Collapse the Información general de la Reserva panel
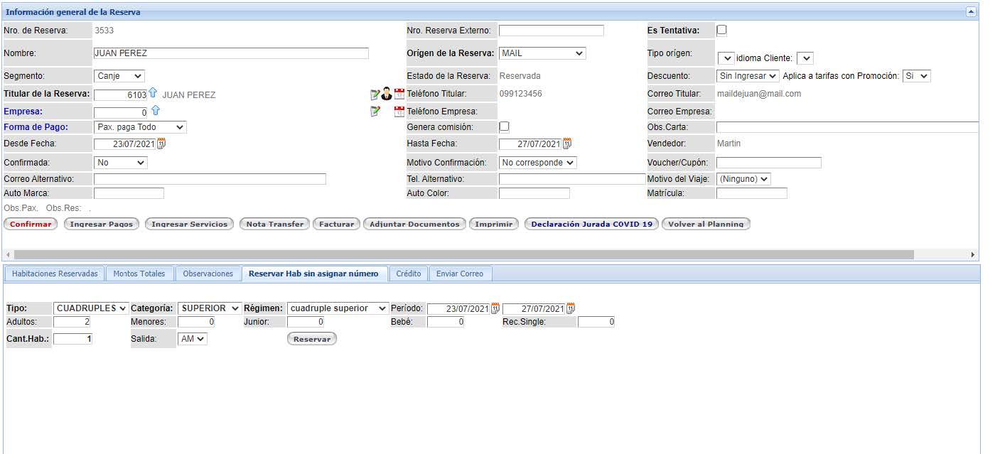The width and height of the screenshot is (995, 454). [970, 12]
